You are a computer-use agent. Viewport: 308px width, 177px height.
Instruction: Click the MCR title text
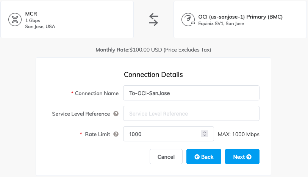pyautogui.click(x=31, y=14)
